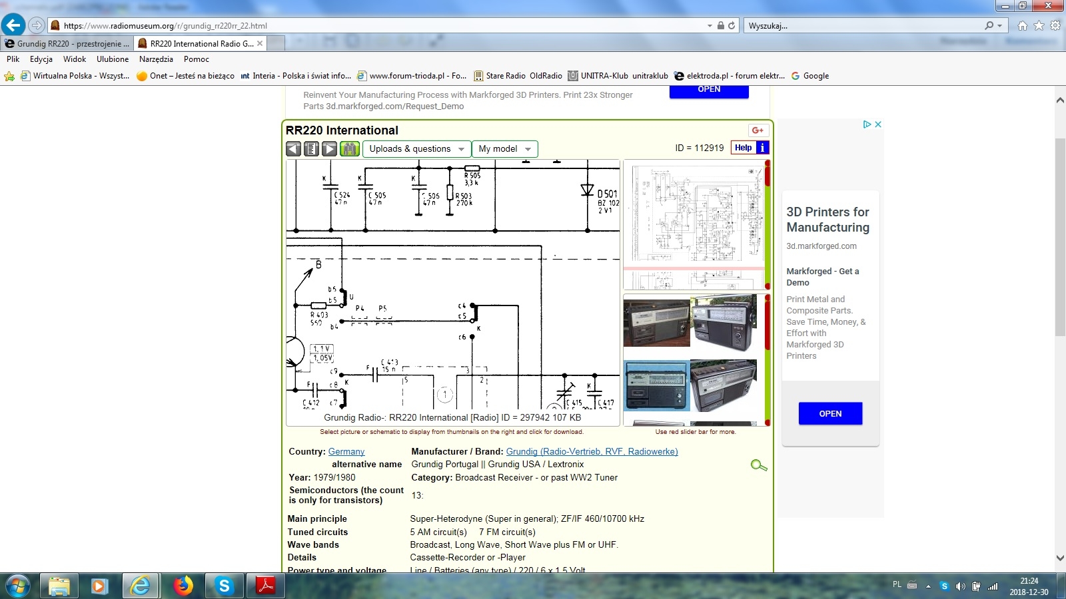Launch Firefox from the taskbar
This screenshot has width=1066, height=599.
183,586
